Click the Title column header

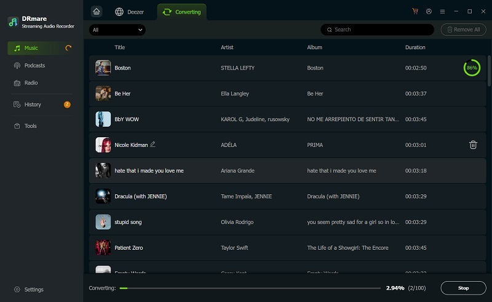(119, 47)
